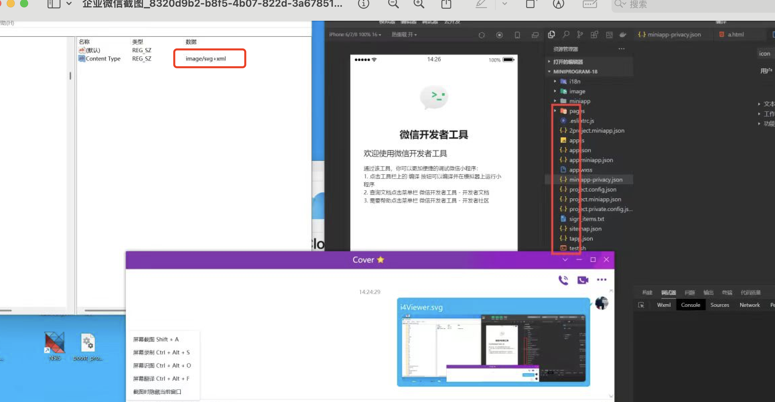Rotate the image with the rotate icon
The height and width of the screenshot is (402, 775).
pyautogui.click(x=531, y=4)
